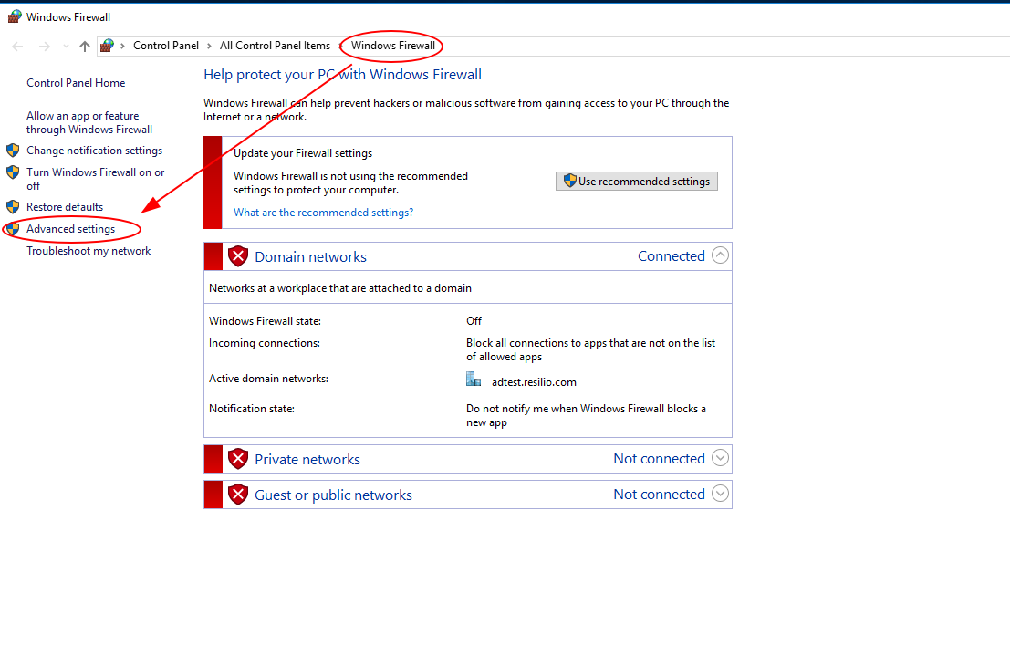Click the red shield icon beside Domain networks
This screenshot has height=656, width=1010.
point(238,256)
